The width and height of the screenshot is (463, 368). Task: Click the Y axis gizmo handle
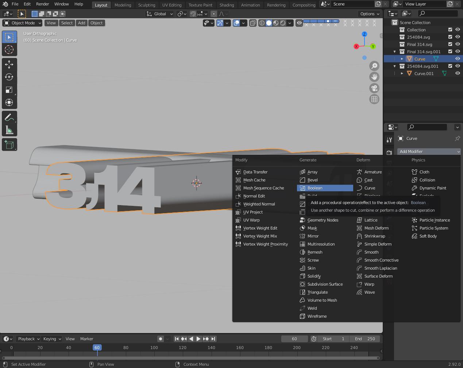[373, 46]
